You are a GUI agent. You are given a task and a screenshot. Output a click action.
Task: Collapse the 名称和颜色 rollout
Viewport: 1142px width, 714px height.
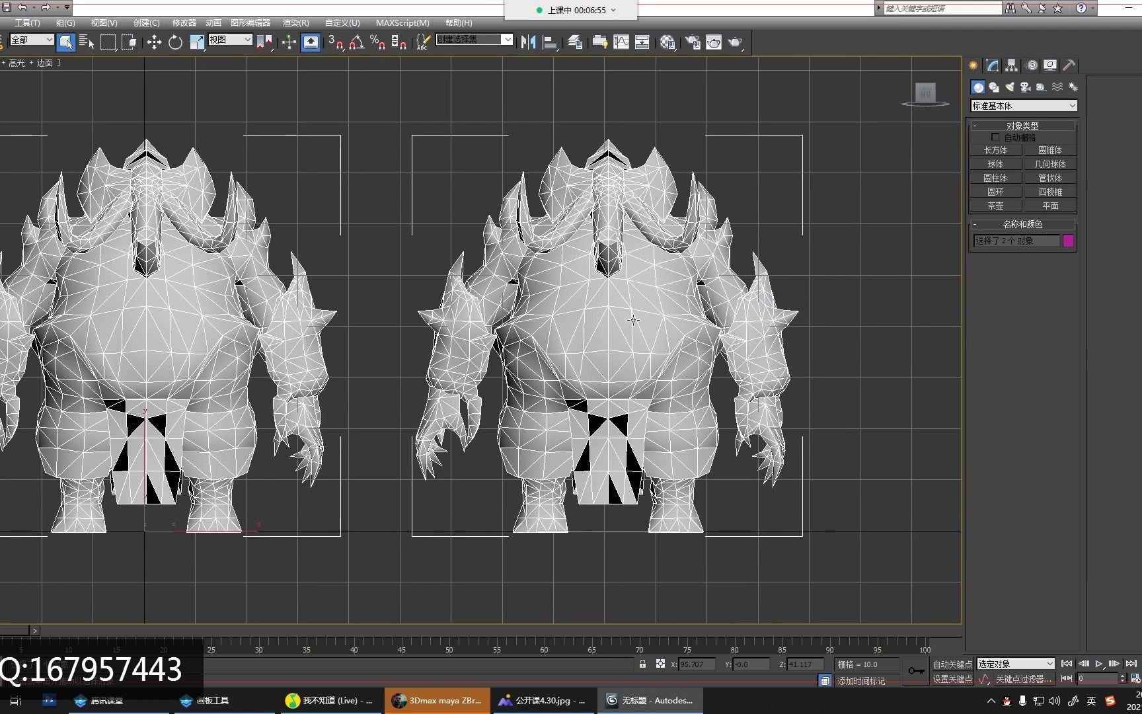[x=1022, y=224]
